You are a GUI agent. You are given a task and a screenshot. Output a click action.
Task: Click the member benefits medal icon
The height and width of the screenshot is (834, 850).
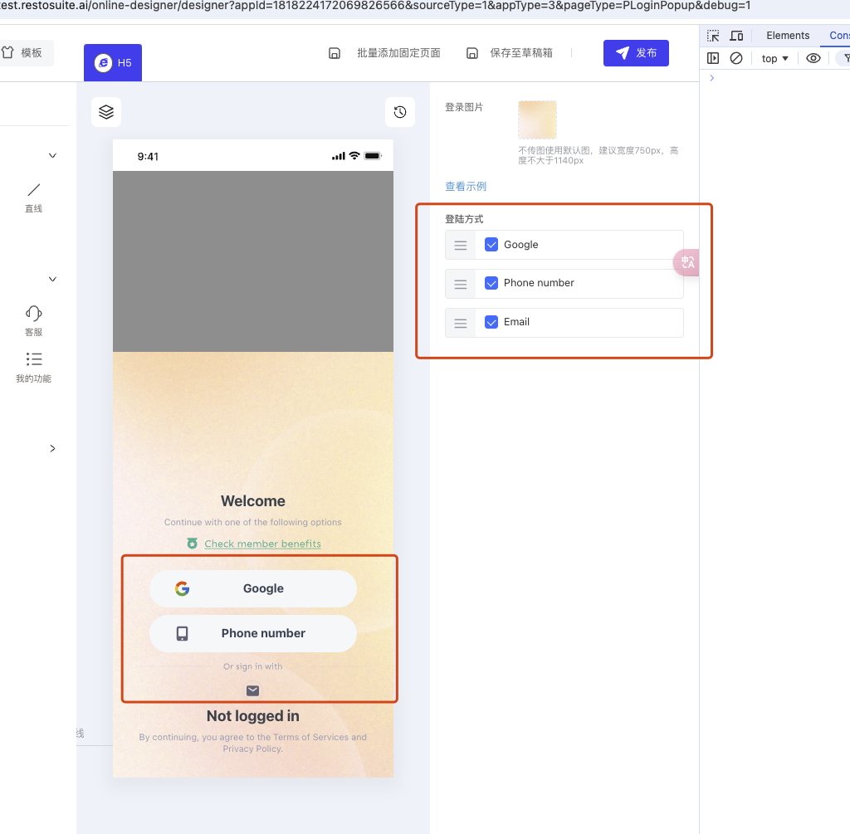[192, 543]
